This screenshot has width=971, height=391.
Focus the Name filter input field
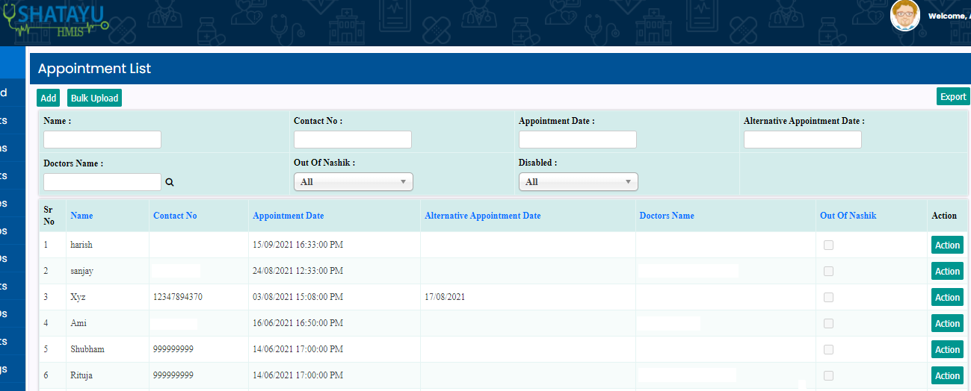point(102,140)
